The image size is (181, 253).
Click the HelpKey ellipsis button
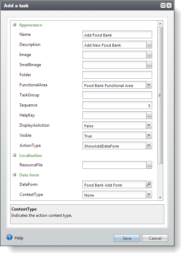click(149, 115)
